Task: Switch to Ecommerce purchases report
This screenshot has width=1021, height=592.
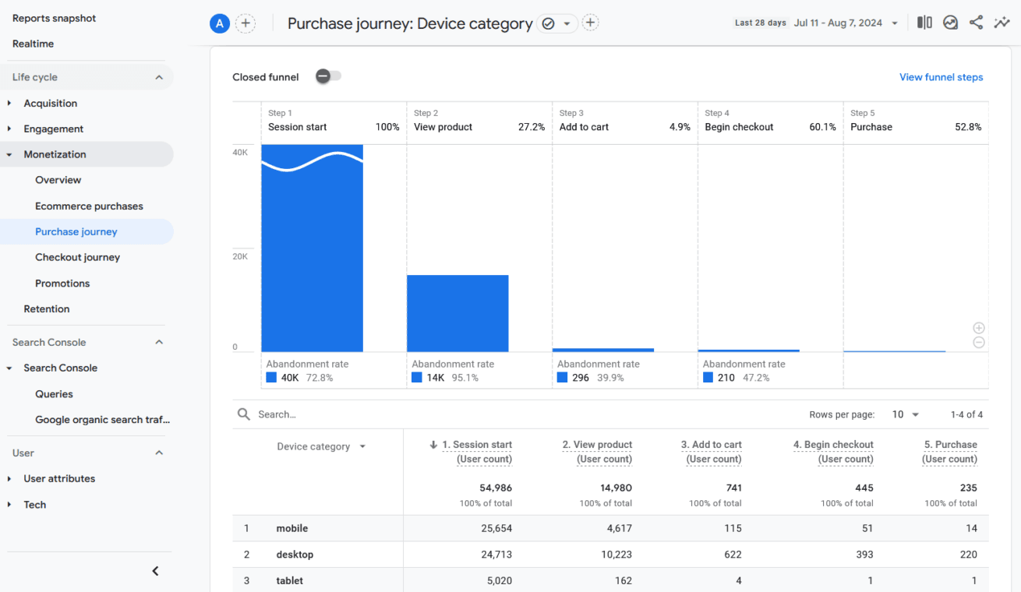Action: coord(89,206)
